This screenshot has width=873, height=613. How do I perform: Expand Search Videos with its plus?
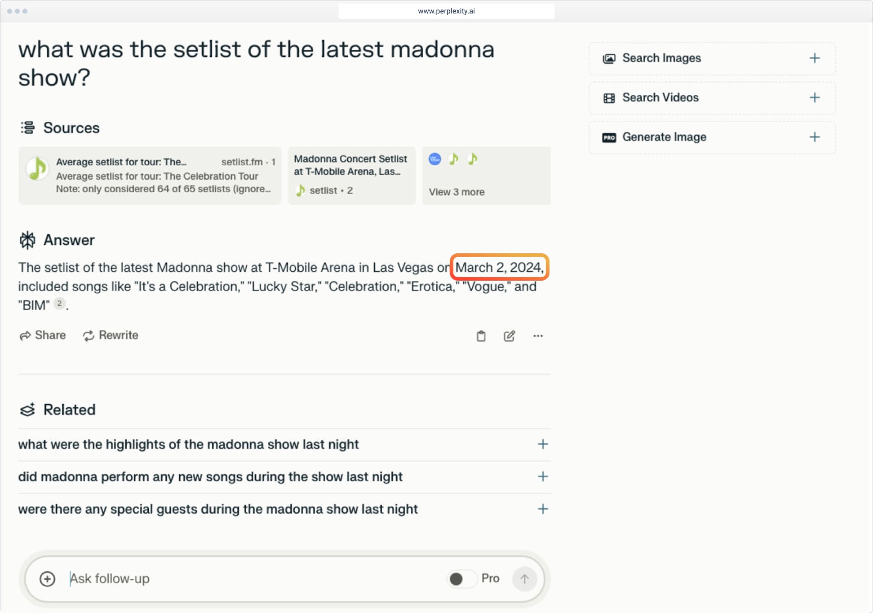pos(814,98)
